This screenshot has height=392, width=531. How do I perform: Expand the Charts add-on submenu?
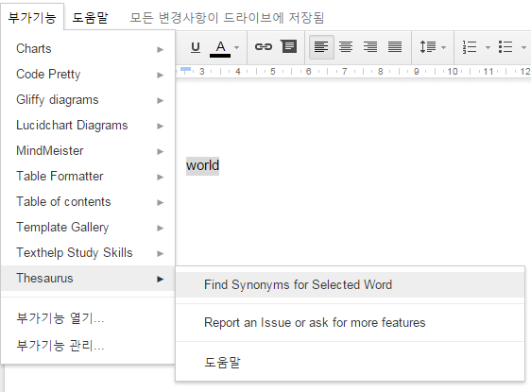[x=88, y=49]
